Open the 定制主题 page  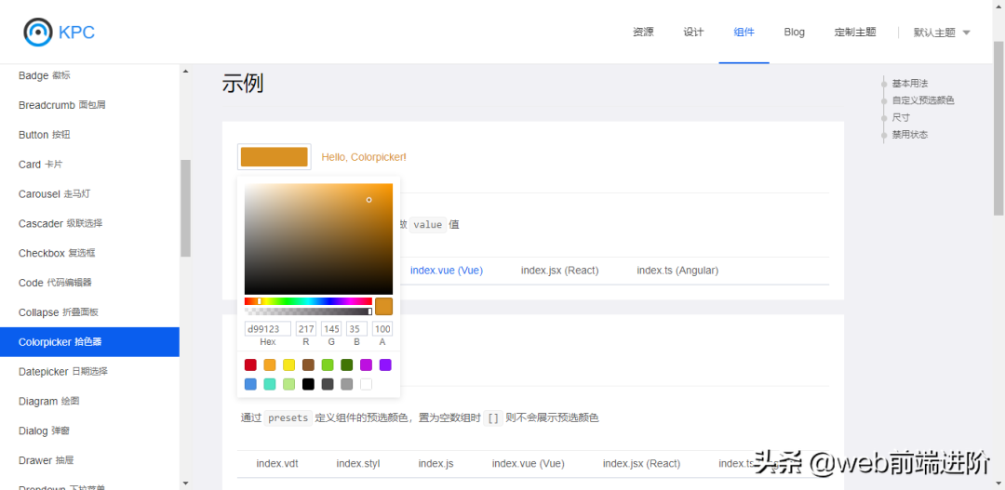[x=854, y=32]
